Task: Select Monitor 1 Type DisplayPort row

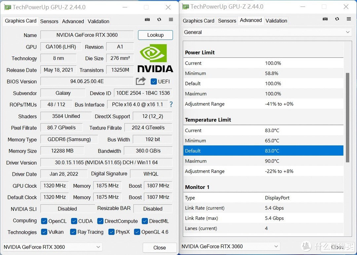Action: coord(263,198)
